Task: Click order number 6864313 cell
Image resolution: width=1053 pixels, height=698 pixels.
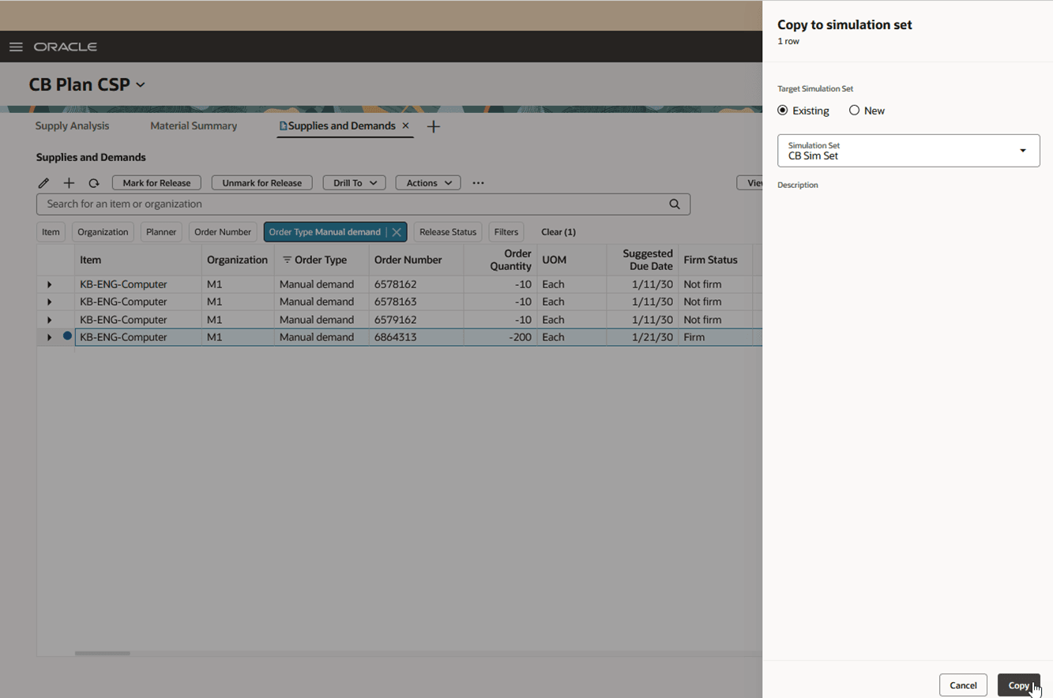Action: (x=416, y=337)
